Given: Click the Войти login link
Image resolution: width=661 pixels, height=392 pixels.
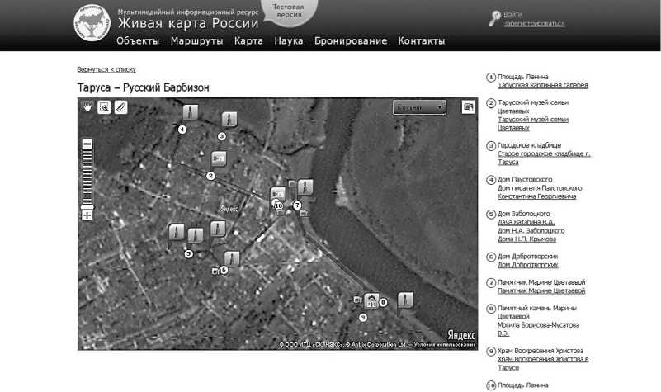Looking at the screenshot, I should pyautogui.click(x=512, y=14).
